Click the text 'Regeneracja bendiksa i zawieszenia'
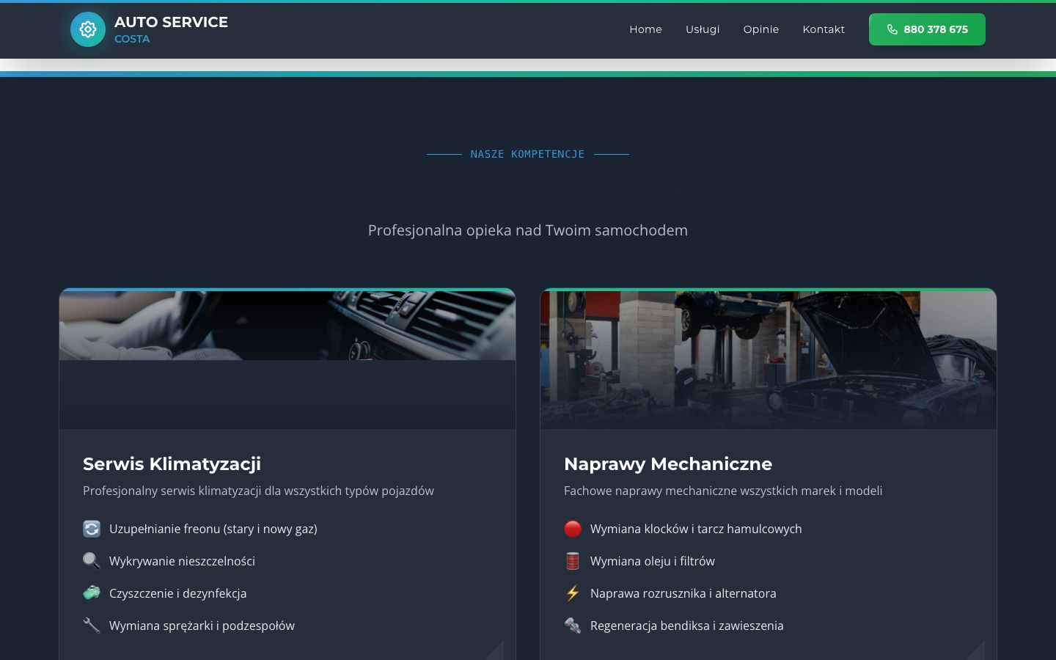 click(687, 626)
